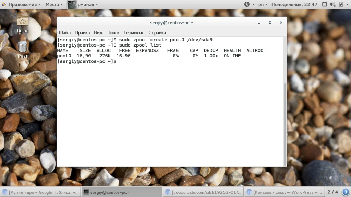Screen dimensions: 351x197
Task: Click the pool0 name in the output row
Action: 64,56
